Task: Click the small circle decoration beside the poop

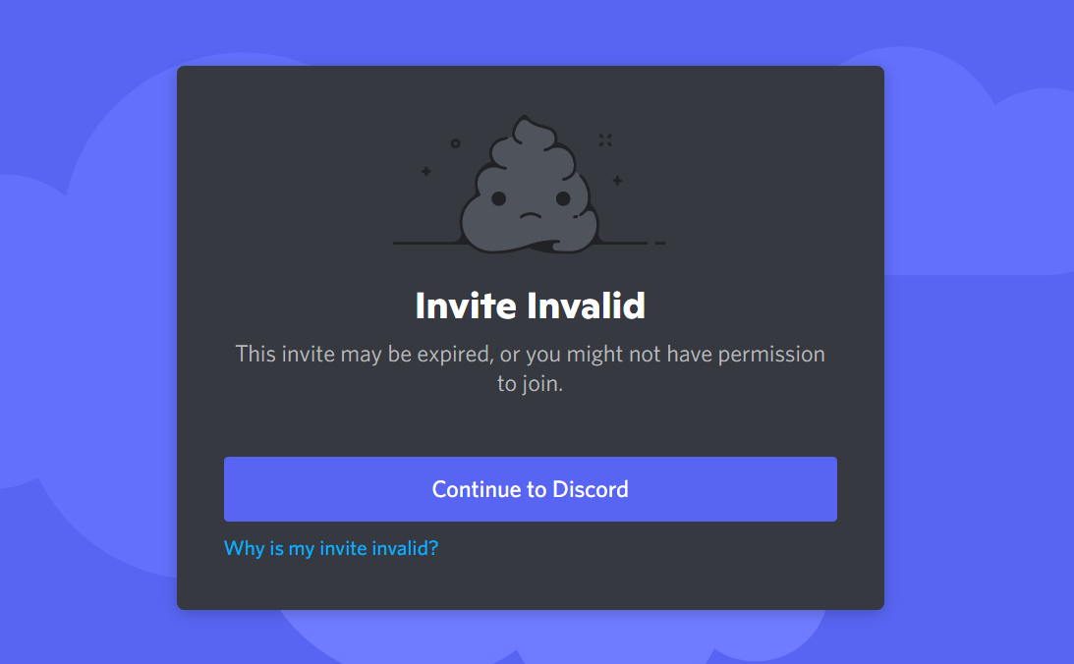Action: tap(456, 143)
